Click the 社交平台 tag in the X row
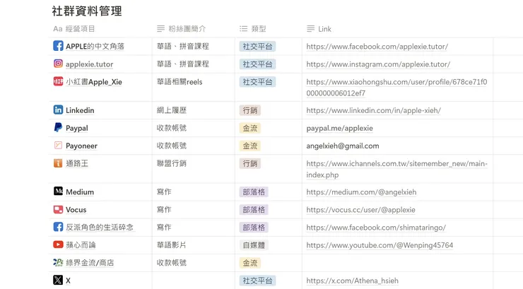Screen dimensions: 523x289 point(257,281)
